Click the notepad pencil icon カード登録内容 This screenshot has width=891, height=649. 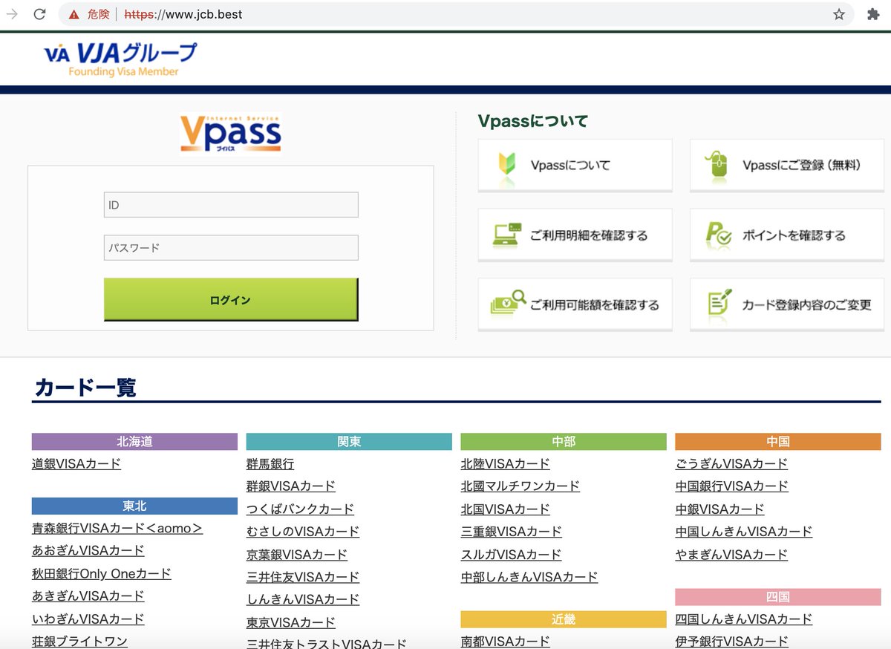point(719,302)
